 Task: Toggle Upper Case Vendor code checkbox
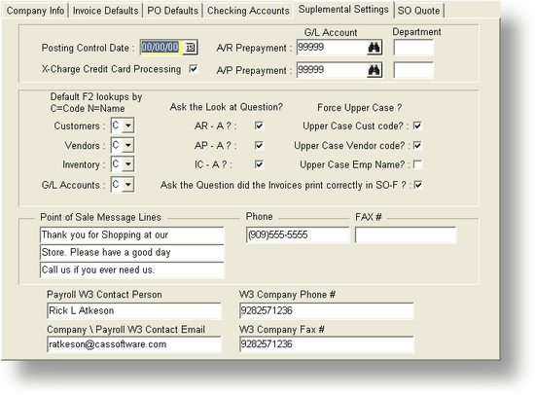click(417, 145)
